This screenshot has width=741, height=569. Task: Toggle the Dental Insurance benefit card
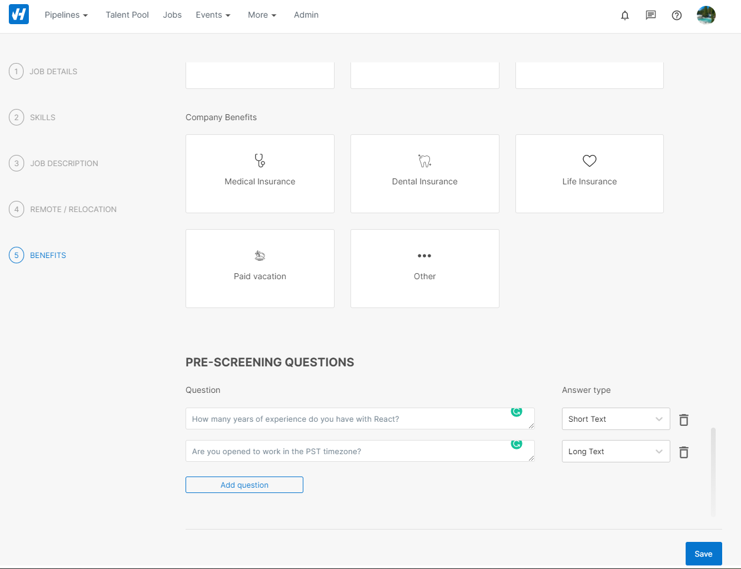click(425, 174)
